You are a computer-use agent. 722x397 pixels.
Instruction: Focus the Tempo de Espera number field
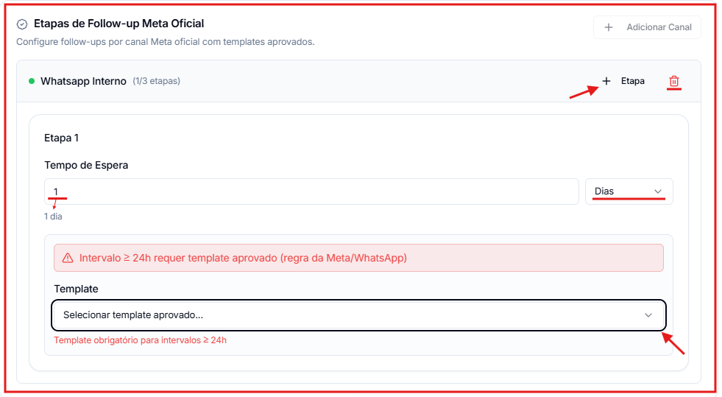pyautogui.click(x=312, y=191)
